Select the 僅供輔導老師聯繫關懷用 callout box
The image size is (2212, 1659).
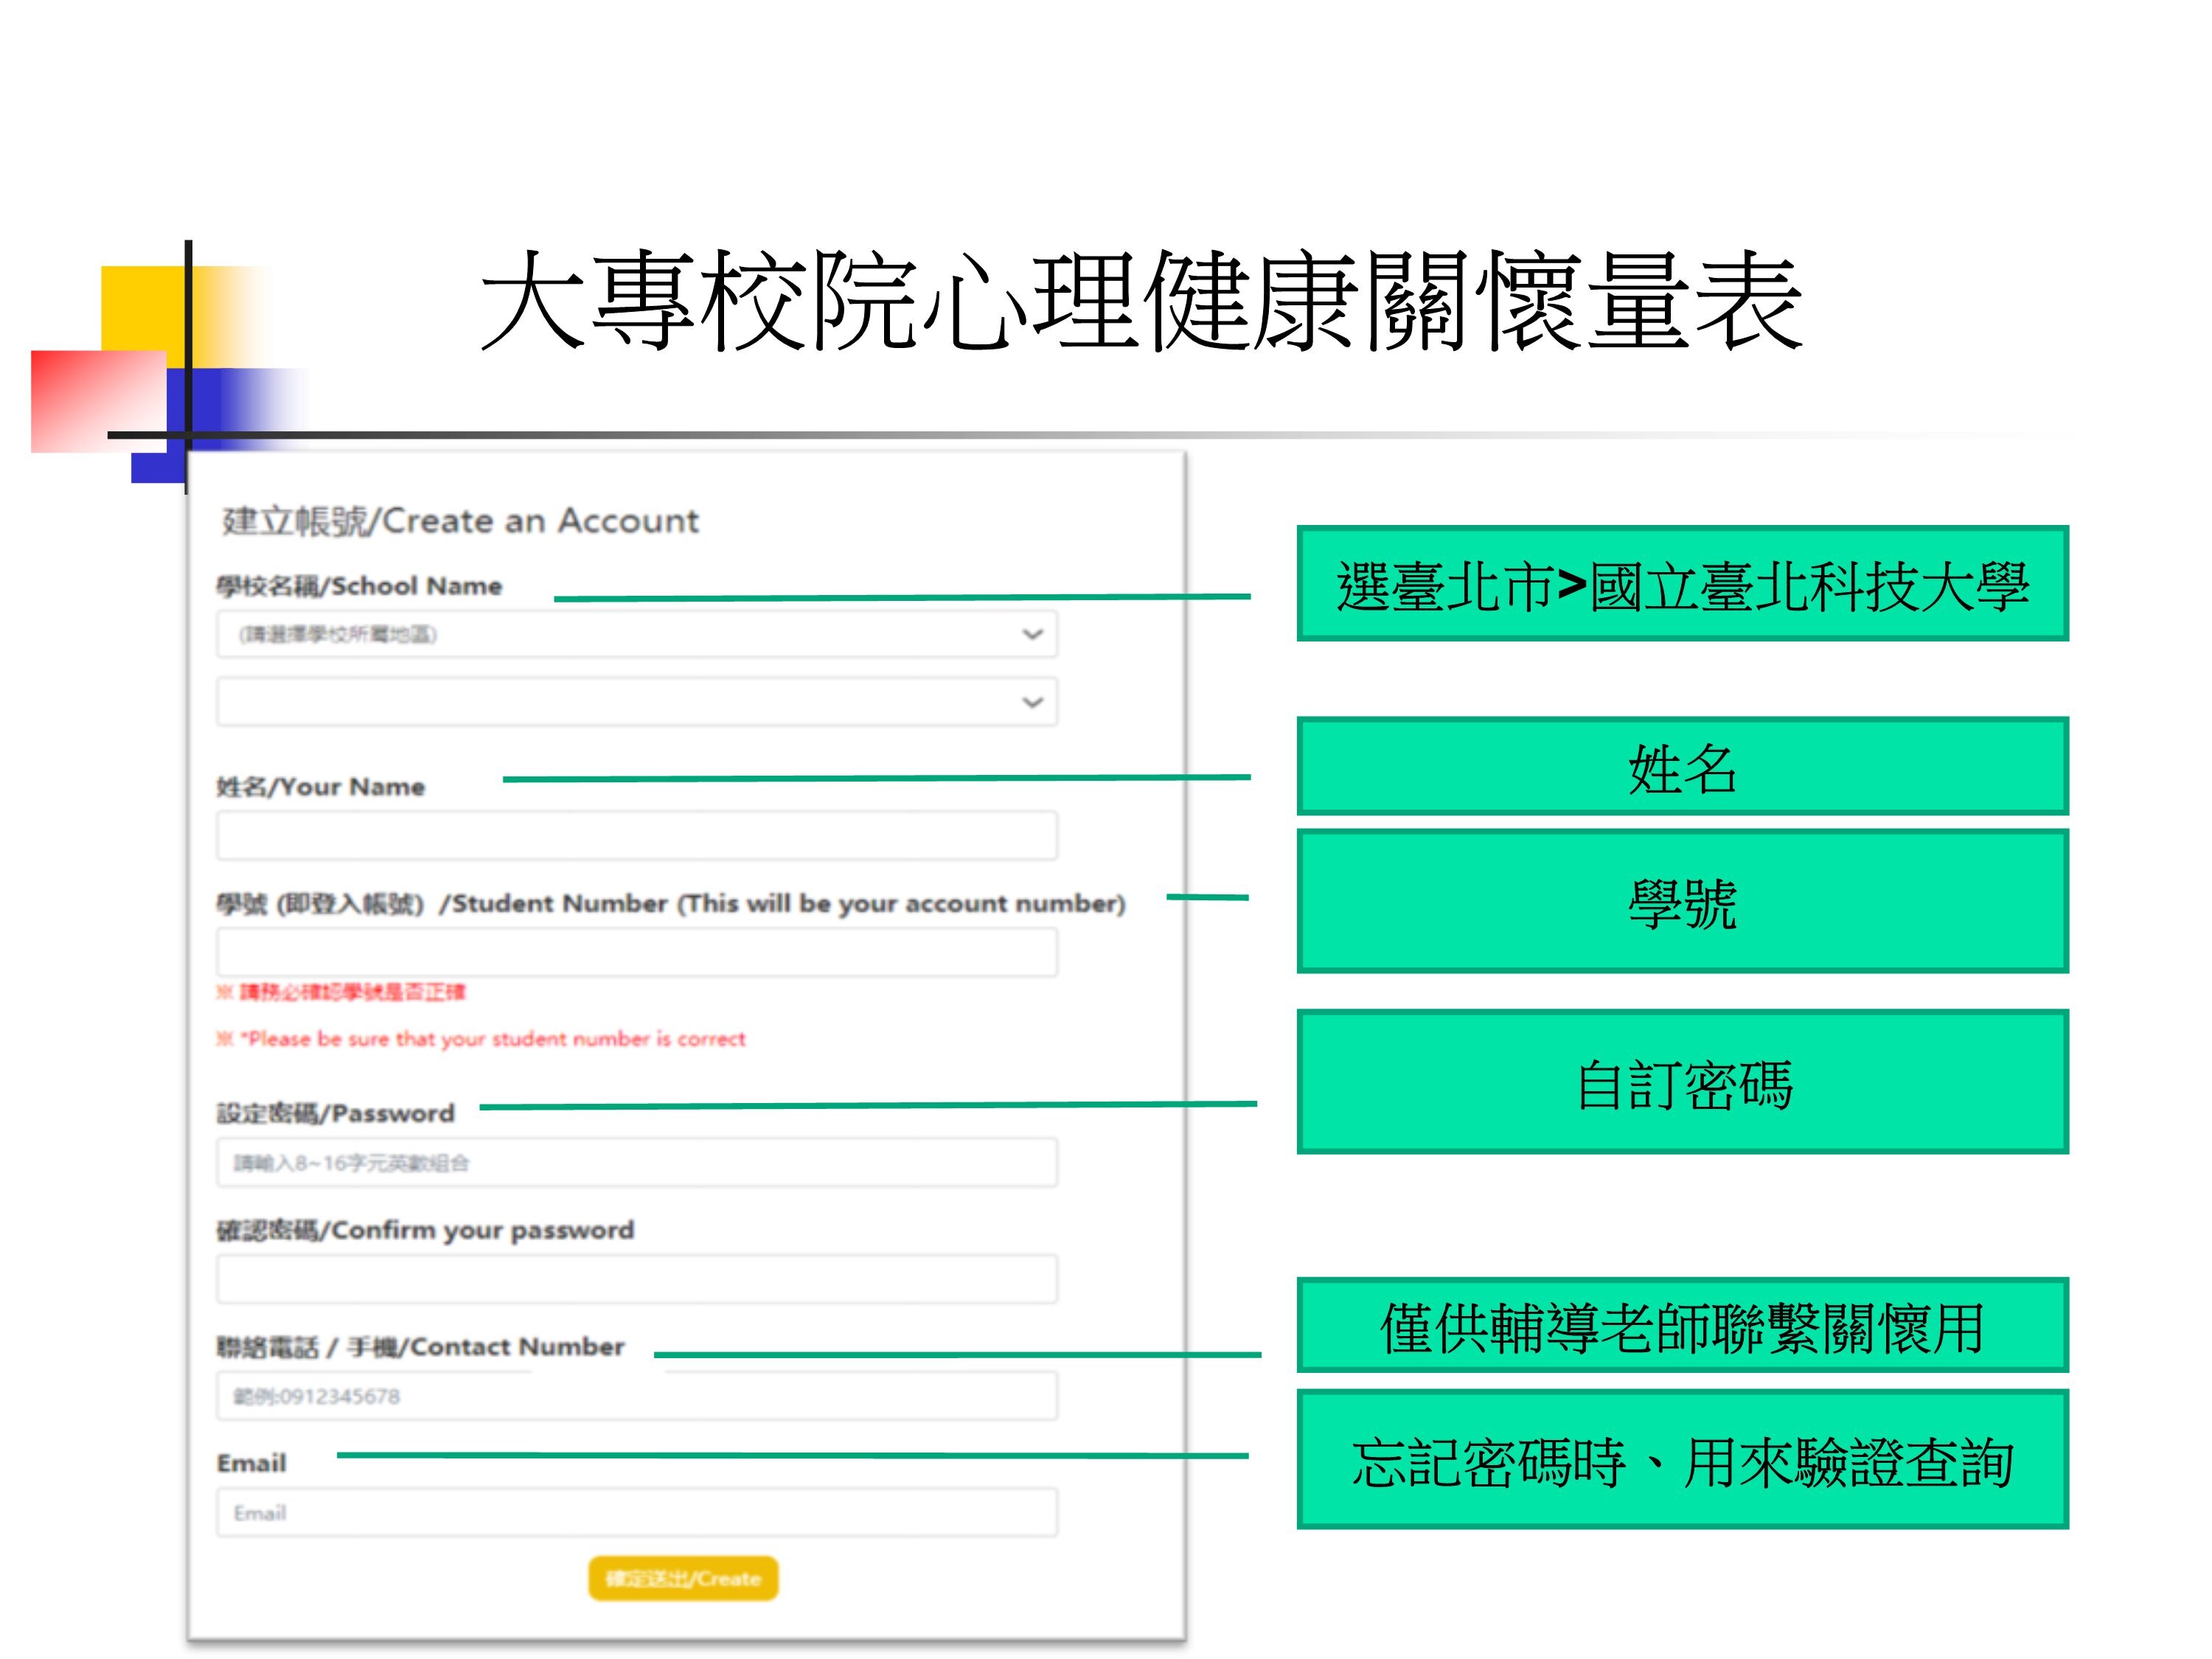(1682, 1326)
